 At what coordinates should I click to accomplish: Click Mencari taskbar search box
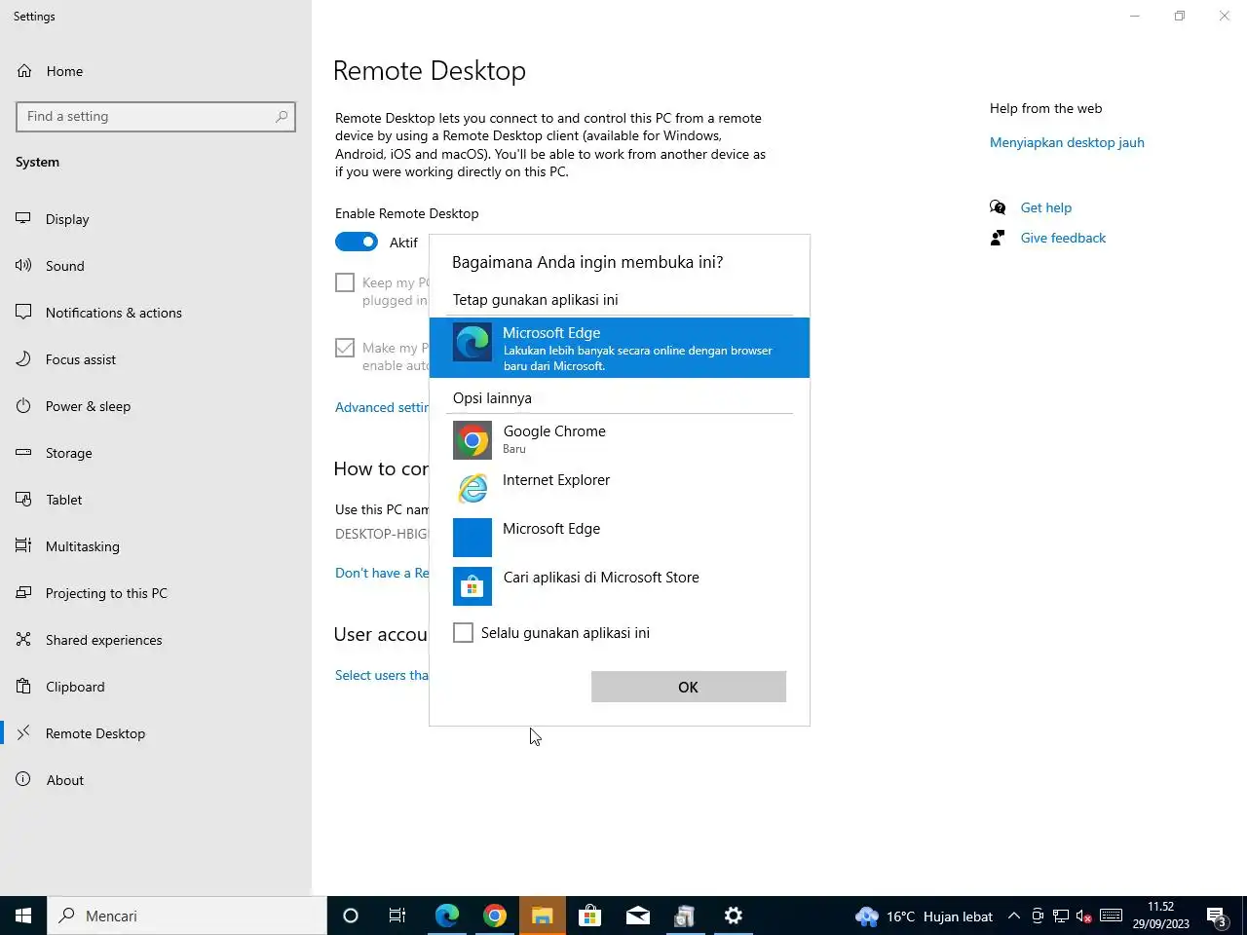tap(187, 916)
